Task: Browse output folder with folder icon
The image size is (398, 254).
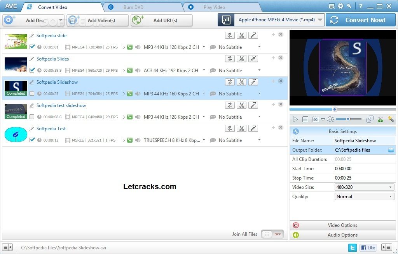Action: click(391, 150)
